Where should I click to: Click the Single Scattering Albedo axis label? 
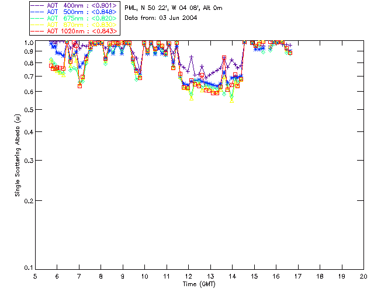point(18,155)
